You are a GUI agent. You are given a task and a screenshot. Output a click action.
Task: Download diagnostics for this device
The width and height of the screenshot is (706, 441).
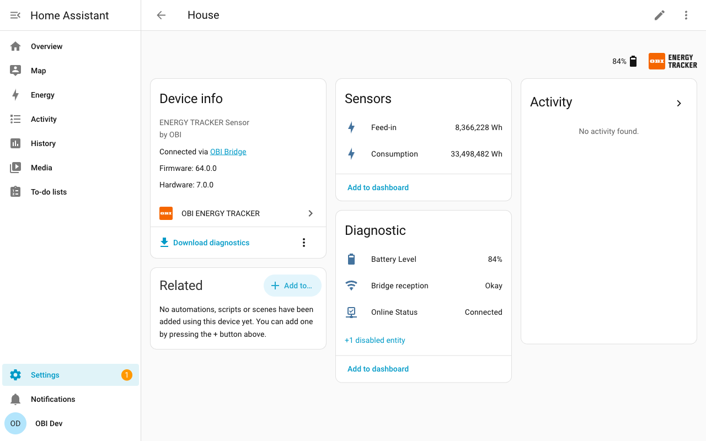pyautogui.click(x=205, y=243)
